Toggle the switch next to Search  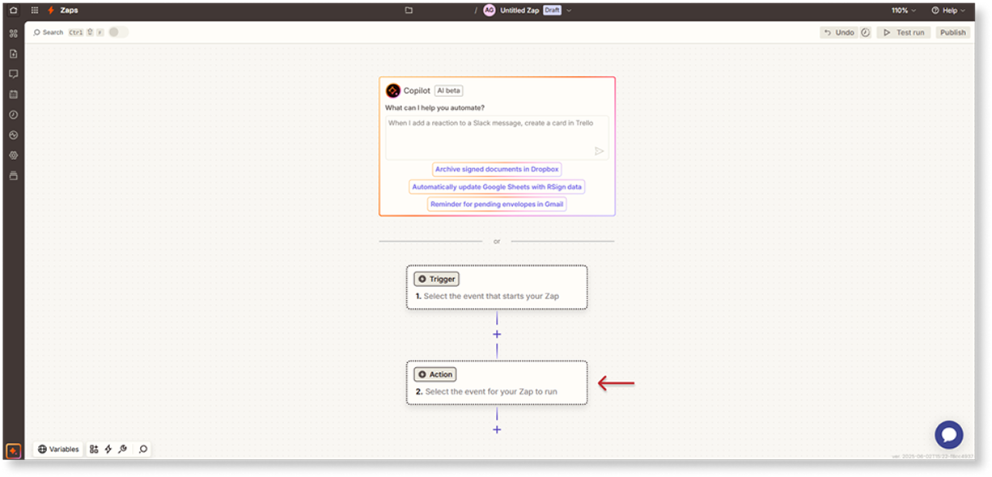(118, 32)
